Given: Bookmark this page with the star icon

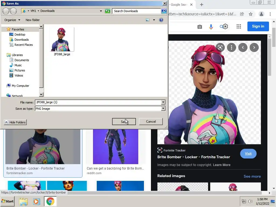Looking at the screenshot, I should pyautogui.click(x=251, y=14).
